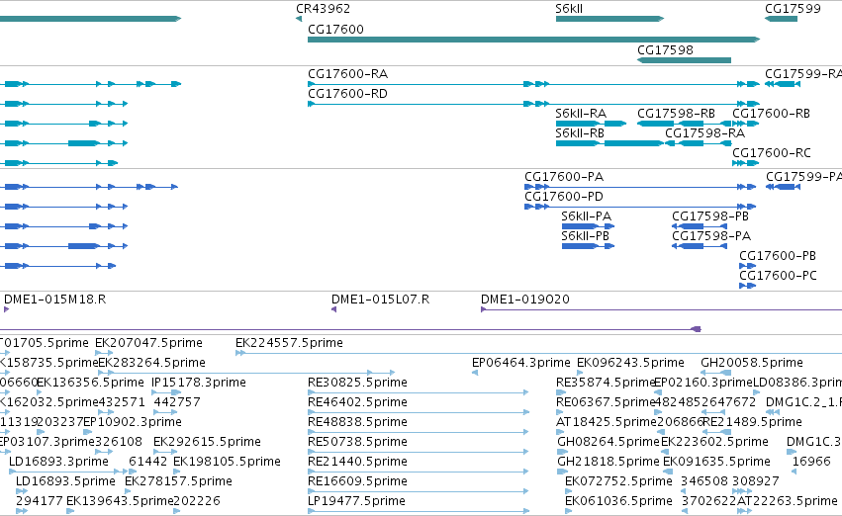
Task: Click the GH21818.5prime EST label
Action: point(608,462)
